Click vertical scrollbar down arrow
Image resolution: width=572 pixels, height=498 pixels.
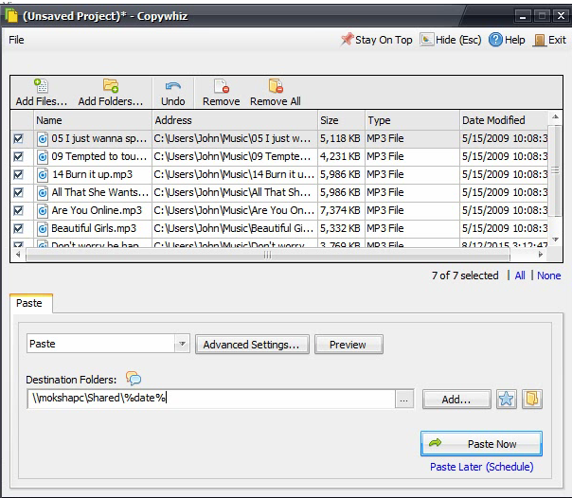pos(555,240)
